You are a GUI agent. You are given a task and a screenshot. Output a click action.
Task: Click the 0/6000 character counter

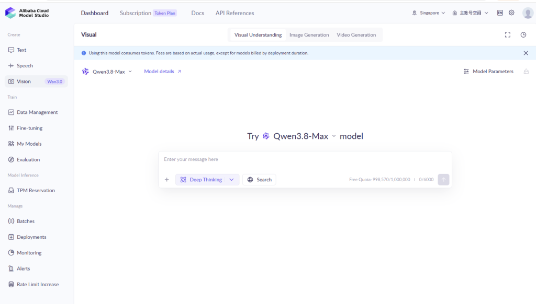point(426,180)
